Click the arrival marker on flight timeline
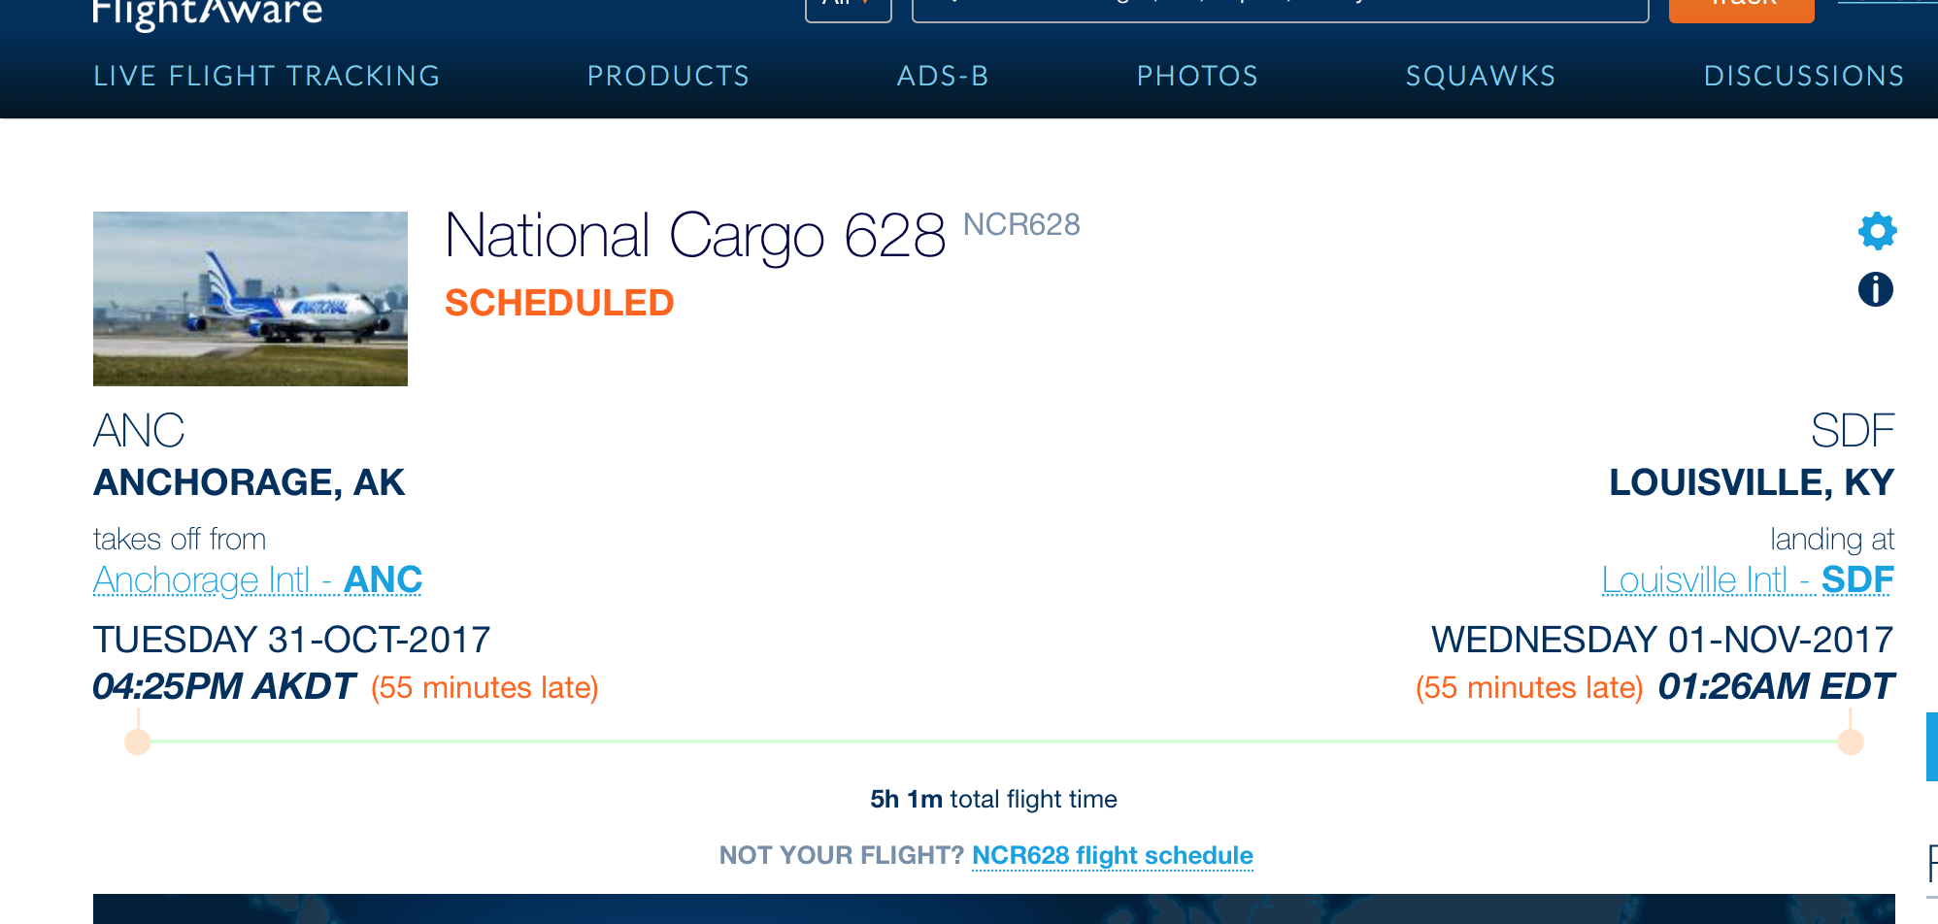Viewport: 1938px width, 924px height. coord(1851,742)
